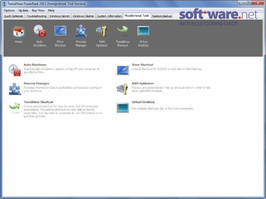The width and height of the screenshot is (266, 199).
Task: Open RAM Optimizer icon in gray toolbar
Action: coord(101,31)
